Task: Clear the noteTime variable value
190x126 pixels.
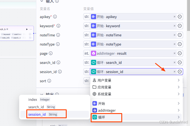Action: pyautogui.click(x=175, y=35)
